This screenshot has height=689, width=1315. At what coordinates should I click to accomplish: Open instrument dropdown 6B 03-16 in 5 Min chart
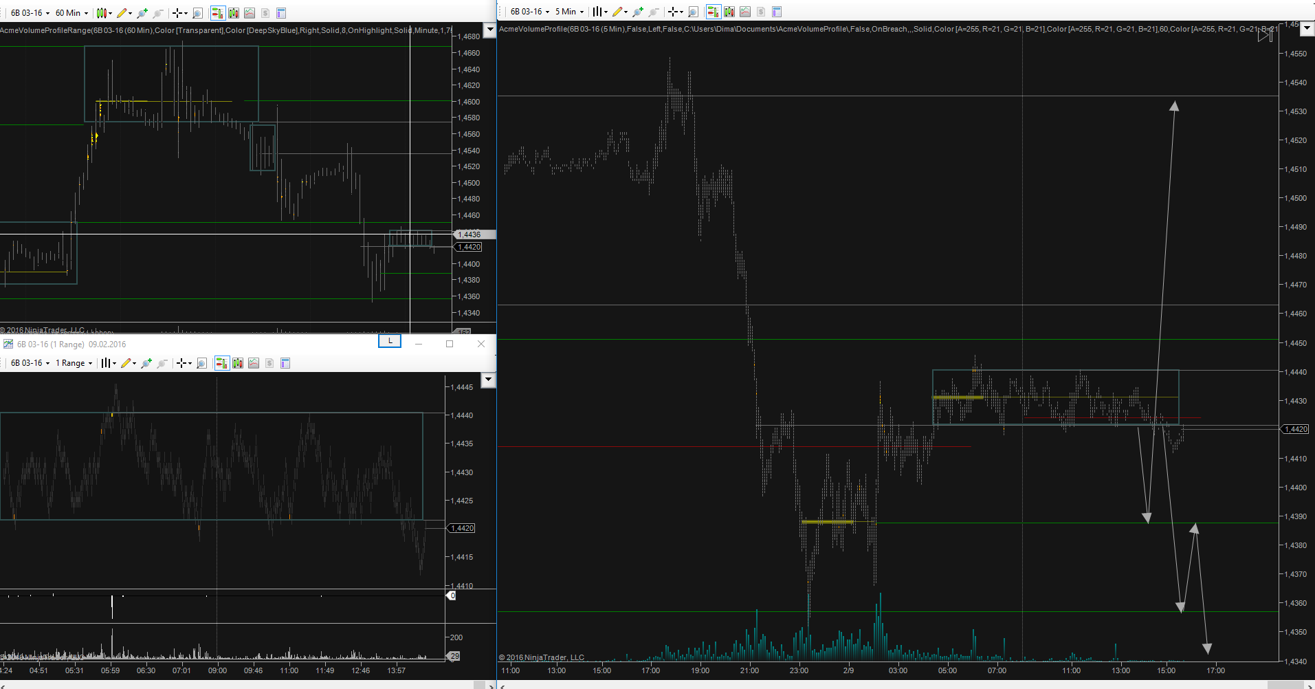click(530, 12)
